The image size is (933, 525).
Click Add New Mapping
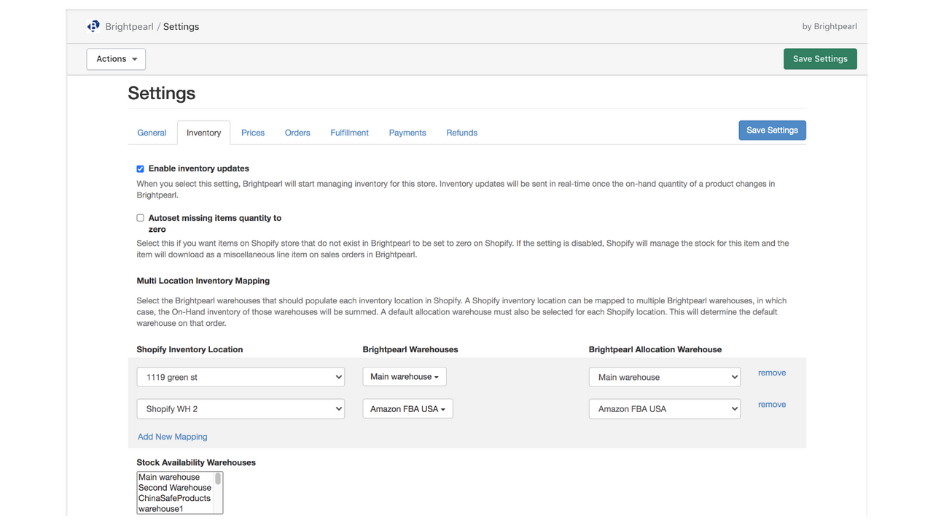(172, 436)
